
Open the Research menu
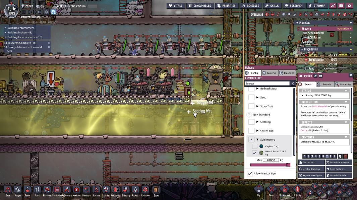click(x=294, y=6)
